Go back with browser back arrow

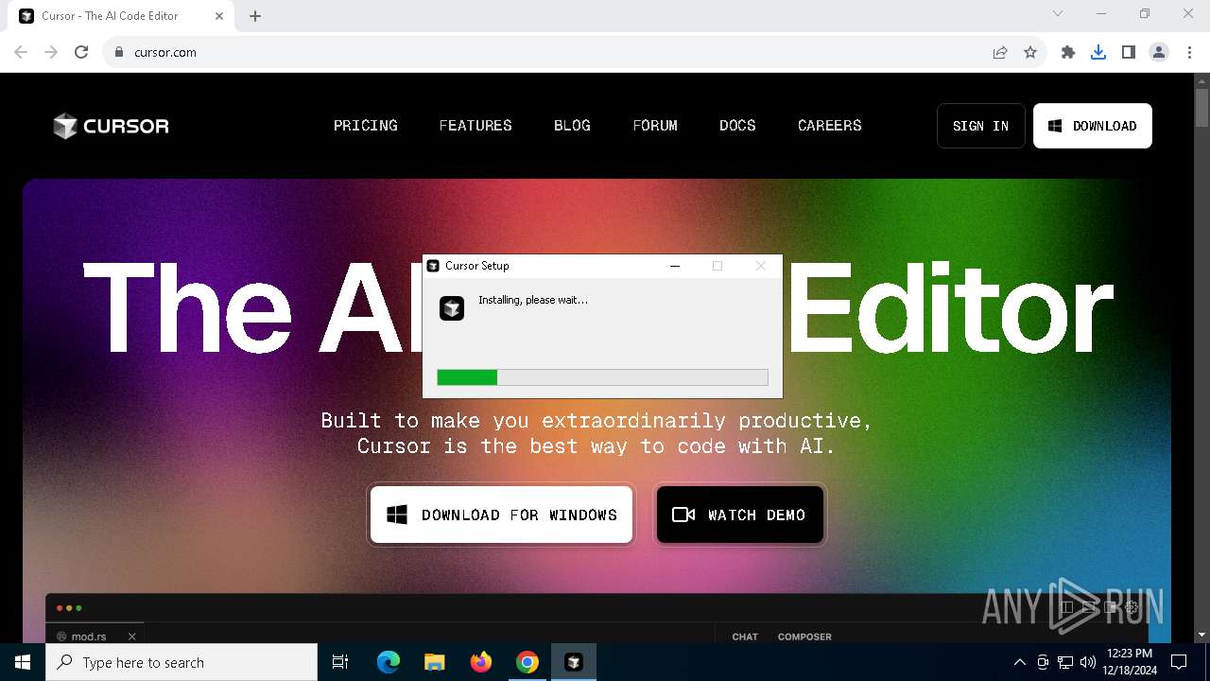coord(21,52)
